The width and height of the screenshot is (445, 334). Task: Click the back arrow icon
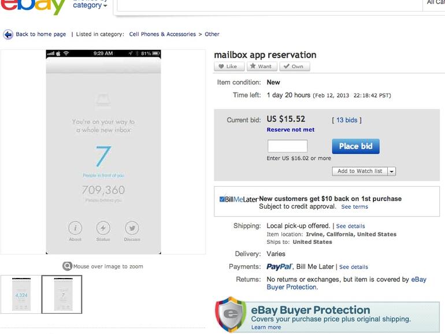click(x=8, y=35)
